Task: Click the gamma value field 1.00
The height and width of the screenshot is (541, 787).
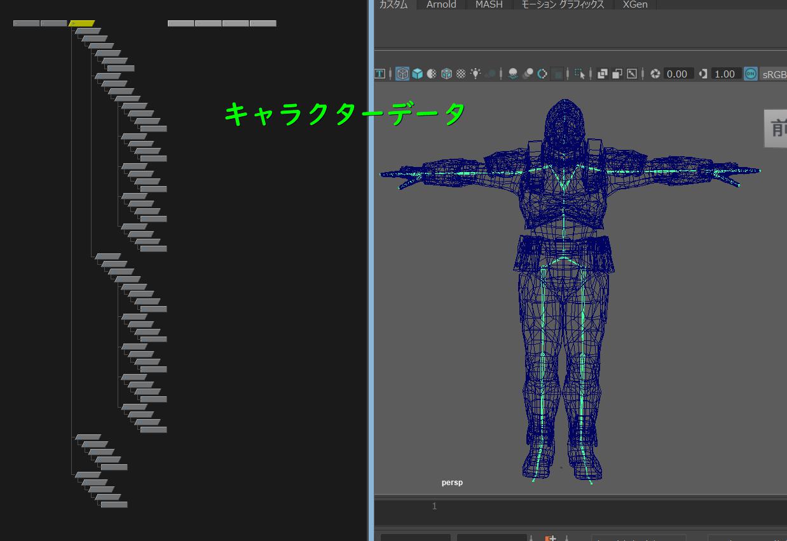Action: [725, 74]
